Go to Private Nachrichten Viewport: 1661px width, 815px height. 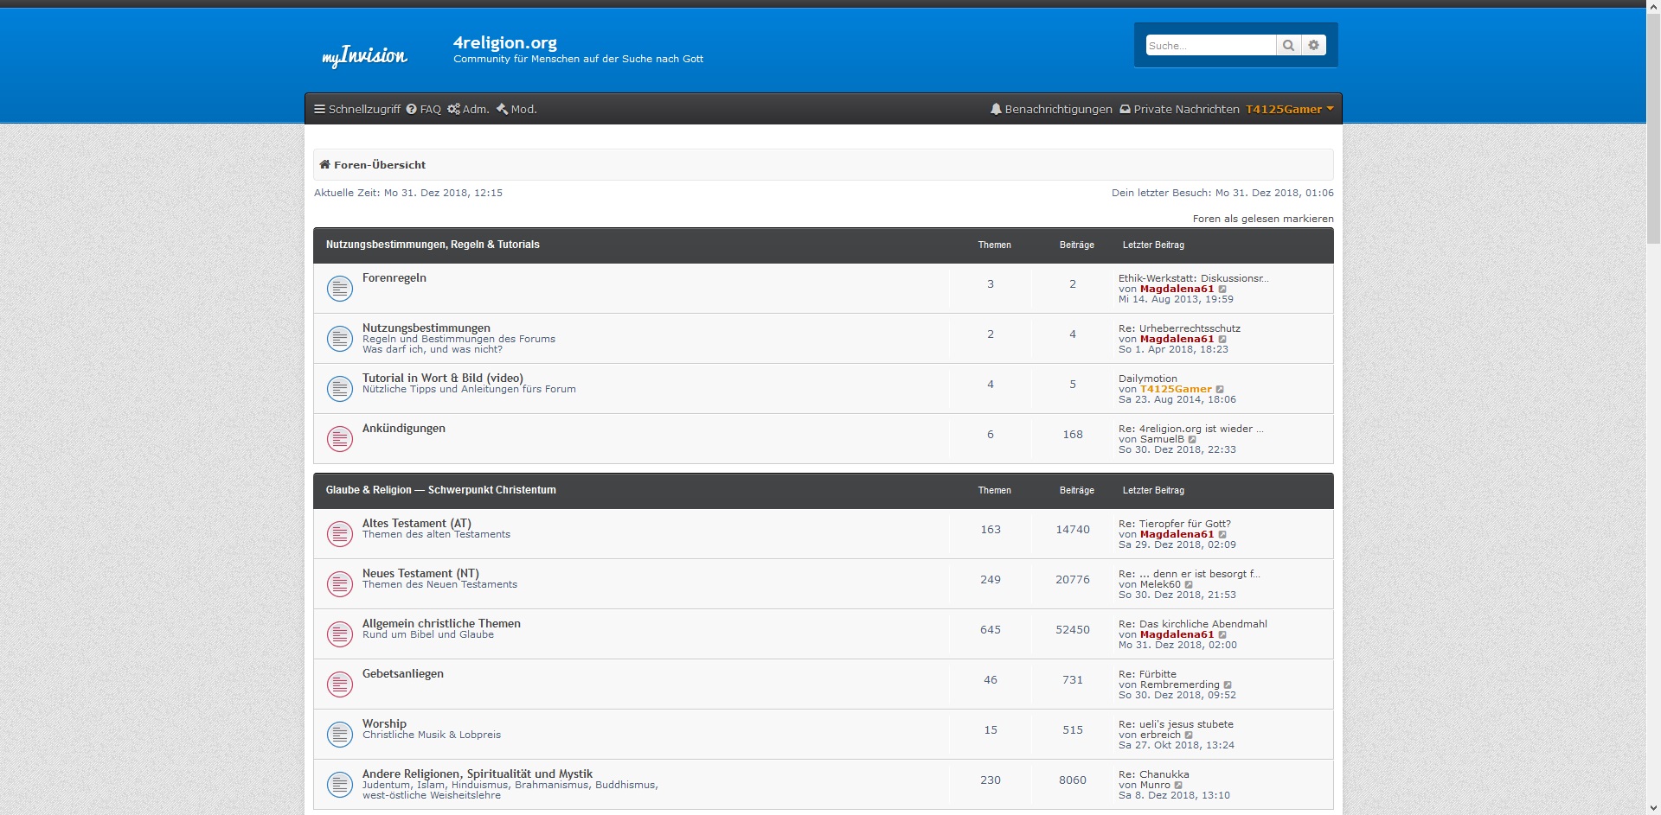1179,110
